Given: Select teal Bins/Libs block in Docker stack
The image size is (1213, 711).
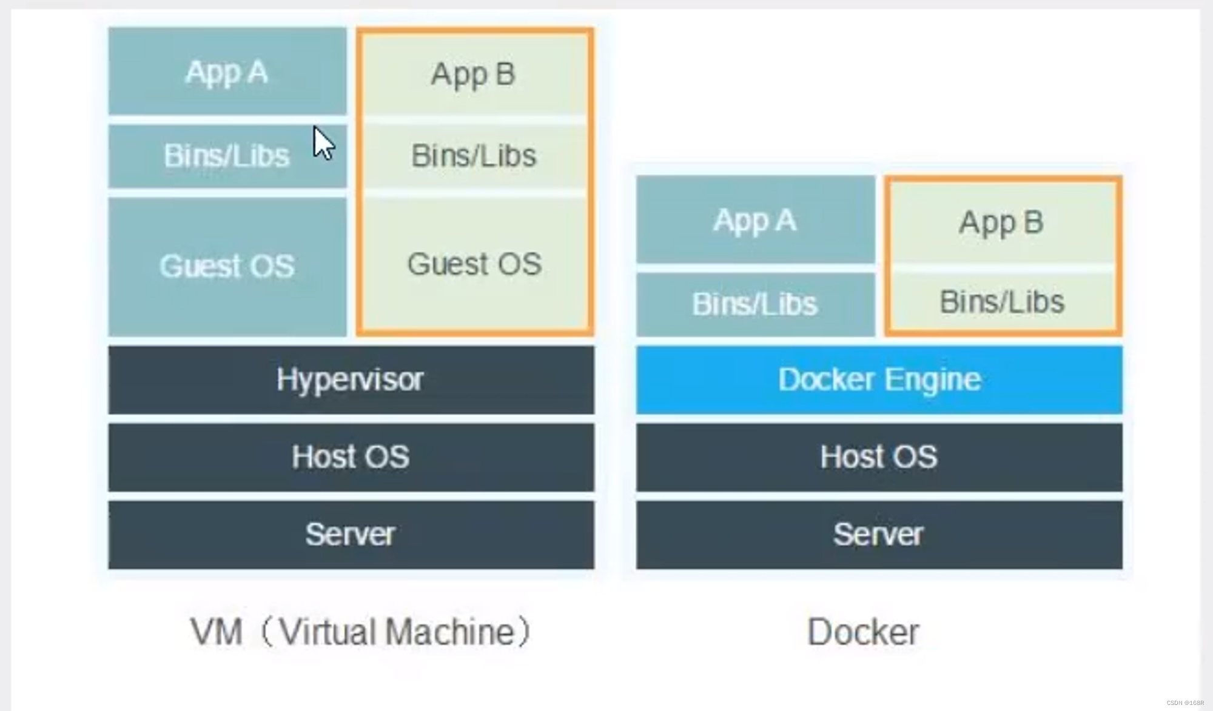Looking at the screenshot, I should coord(755,304).
